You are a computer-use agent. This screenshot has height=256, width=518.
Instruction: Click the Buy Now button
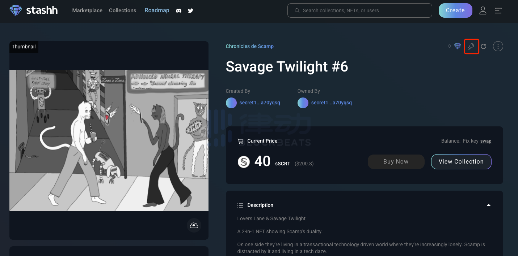pos(396,162)
